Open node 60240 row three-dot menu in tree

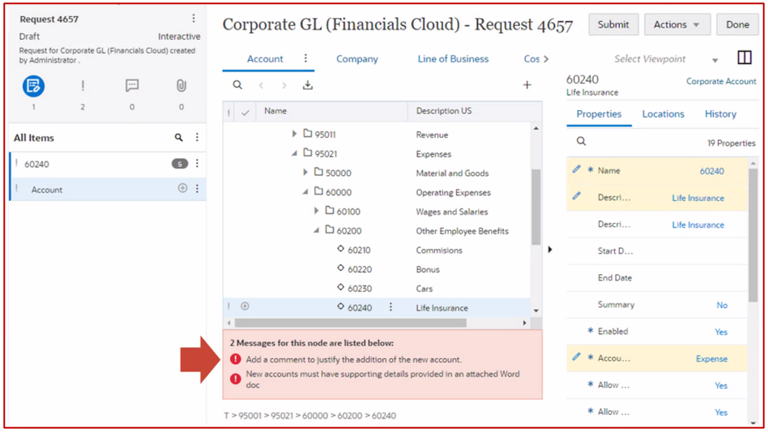[390, 307]
